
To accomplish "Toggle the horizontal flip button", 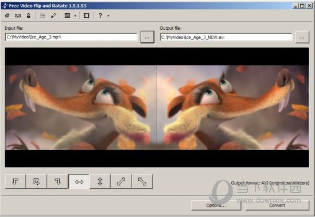I will pos(79,181).
